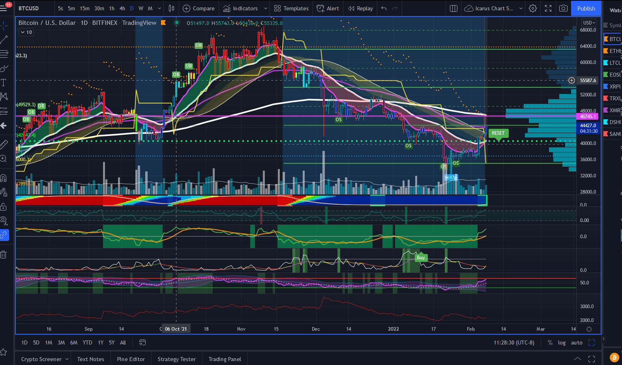622x365 pixels.
Task: Switch to the Text Notes tab
Action: click(90, 359)
